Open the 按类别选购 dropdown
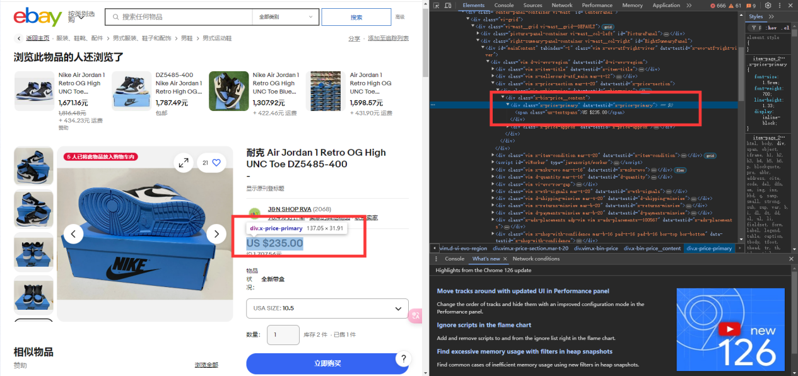This screenshot has width=798, height=376. point(82,17)
